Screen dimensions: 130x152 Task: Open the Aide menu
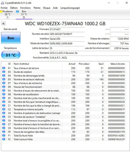[x=55, y=8]
